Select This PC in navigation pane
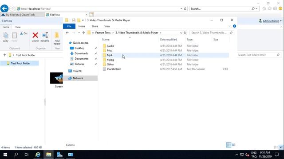284x159 pixels. tap(77, 71)
